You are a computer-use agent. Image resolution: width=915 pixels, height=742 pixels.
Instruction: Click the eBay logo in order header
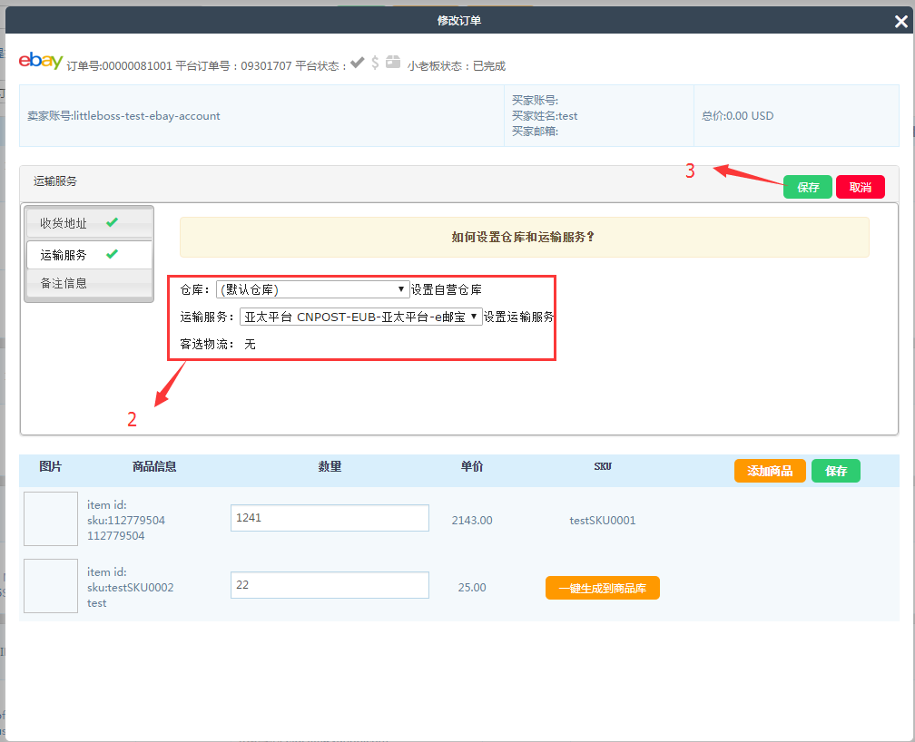[x=41, y=61]
